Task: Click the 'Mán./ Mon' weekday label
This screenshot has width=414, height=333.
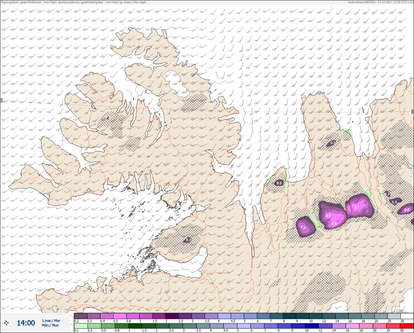Action: click(x=50, y=325)
